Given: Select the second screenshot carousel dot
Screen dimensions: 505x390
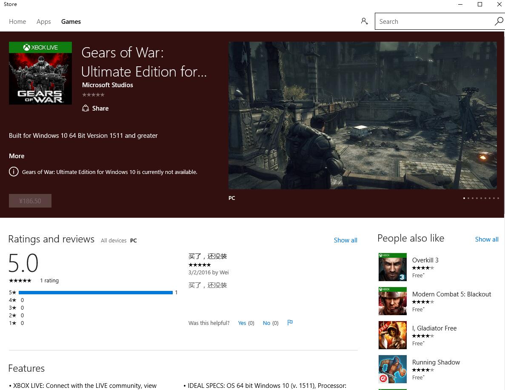Looking at the screenshot, I should pyautogui.click(x=468, y=198).
